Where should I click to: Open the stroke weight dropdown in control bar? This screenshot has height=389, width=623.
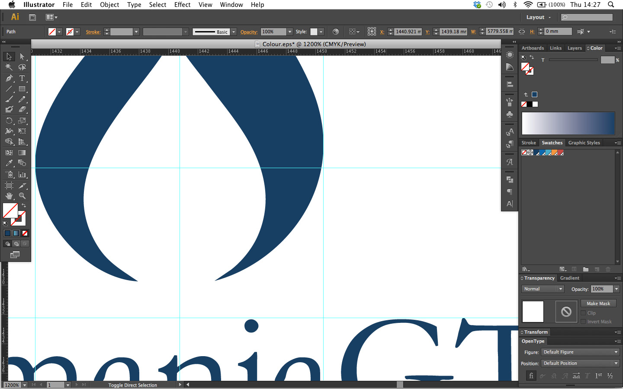tap(136, 32)
